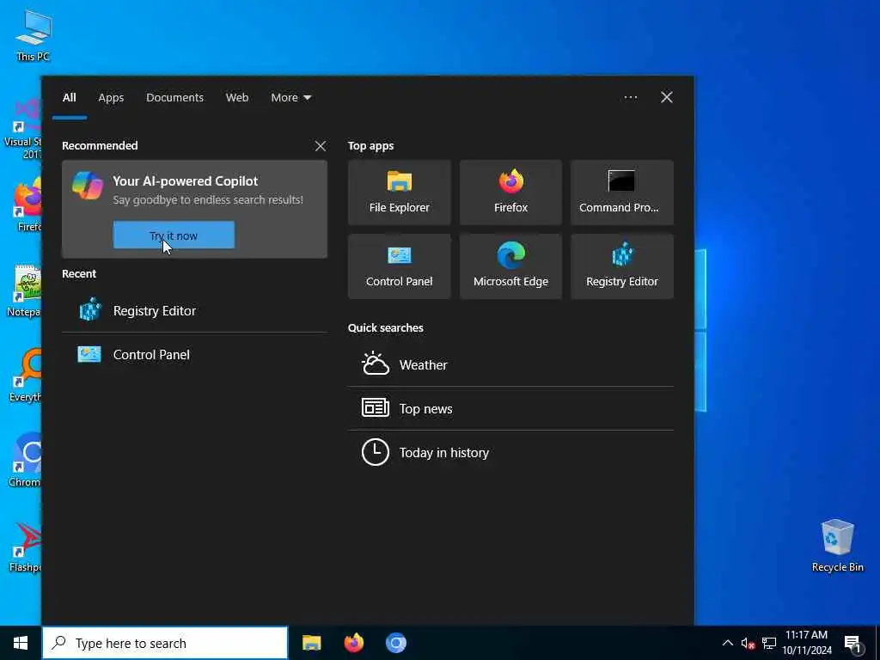880x660 pixels.
Task: Click the Weather quick search
Action: click(510, 364)
